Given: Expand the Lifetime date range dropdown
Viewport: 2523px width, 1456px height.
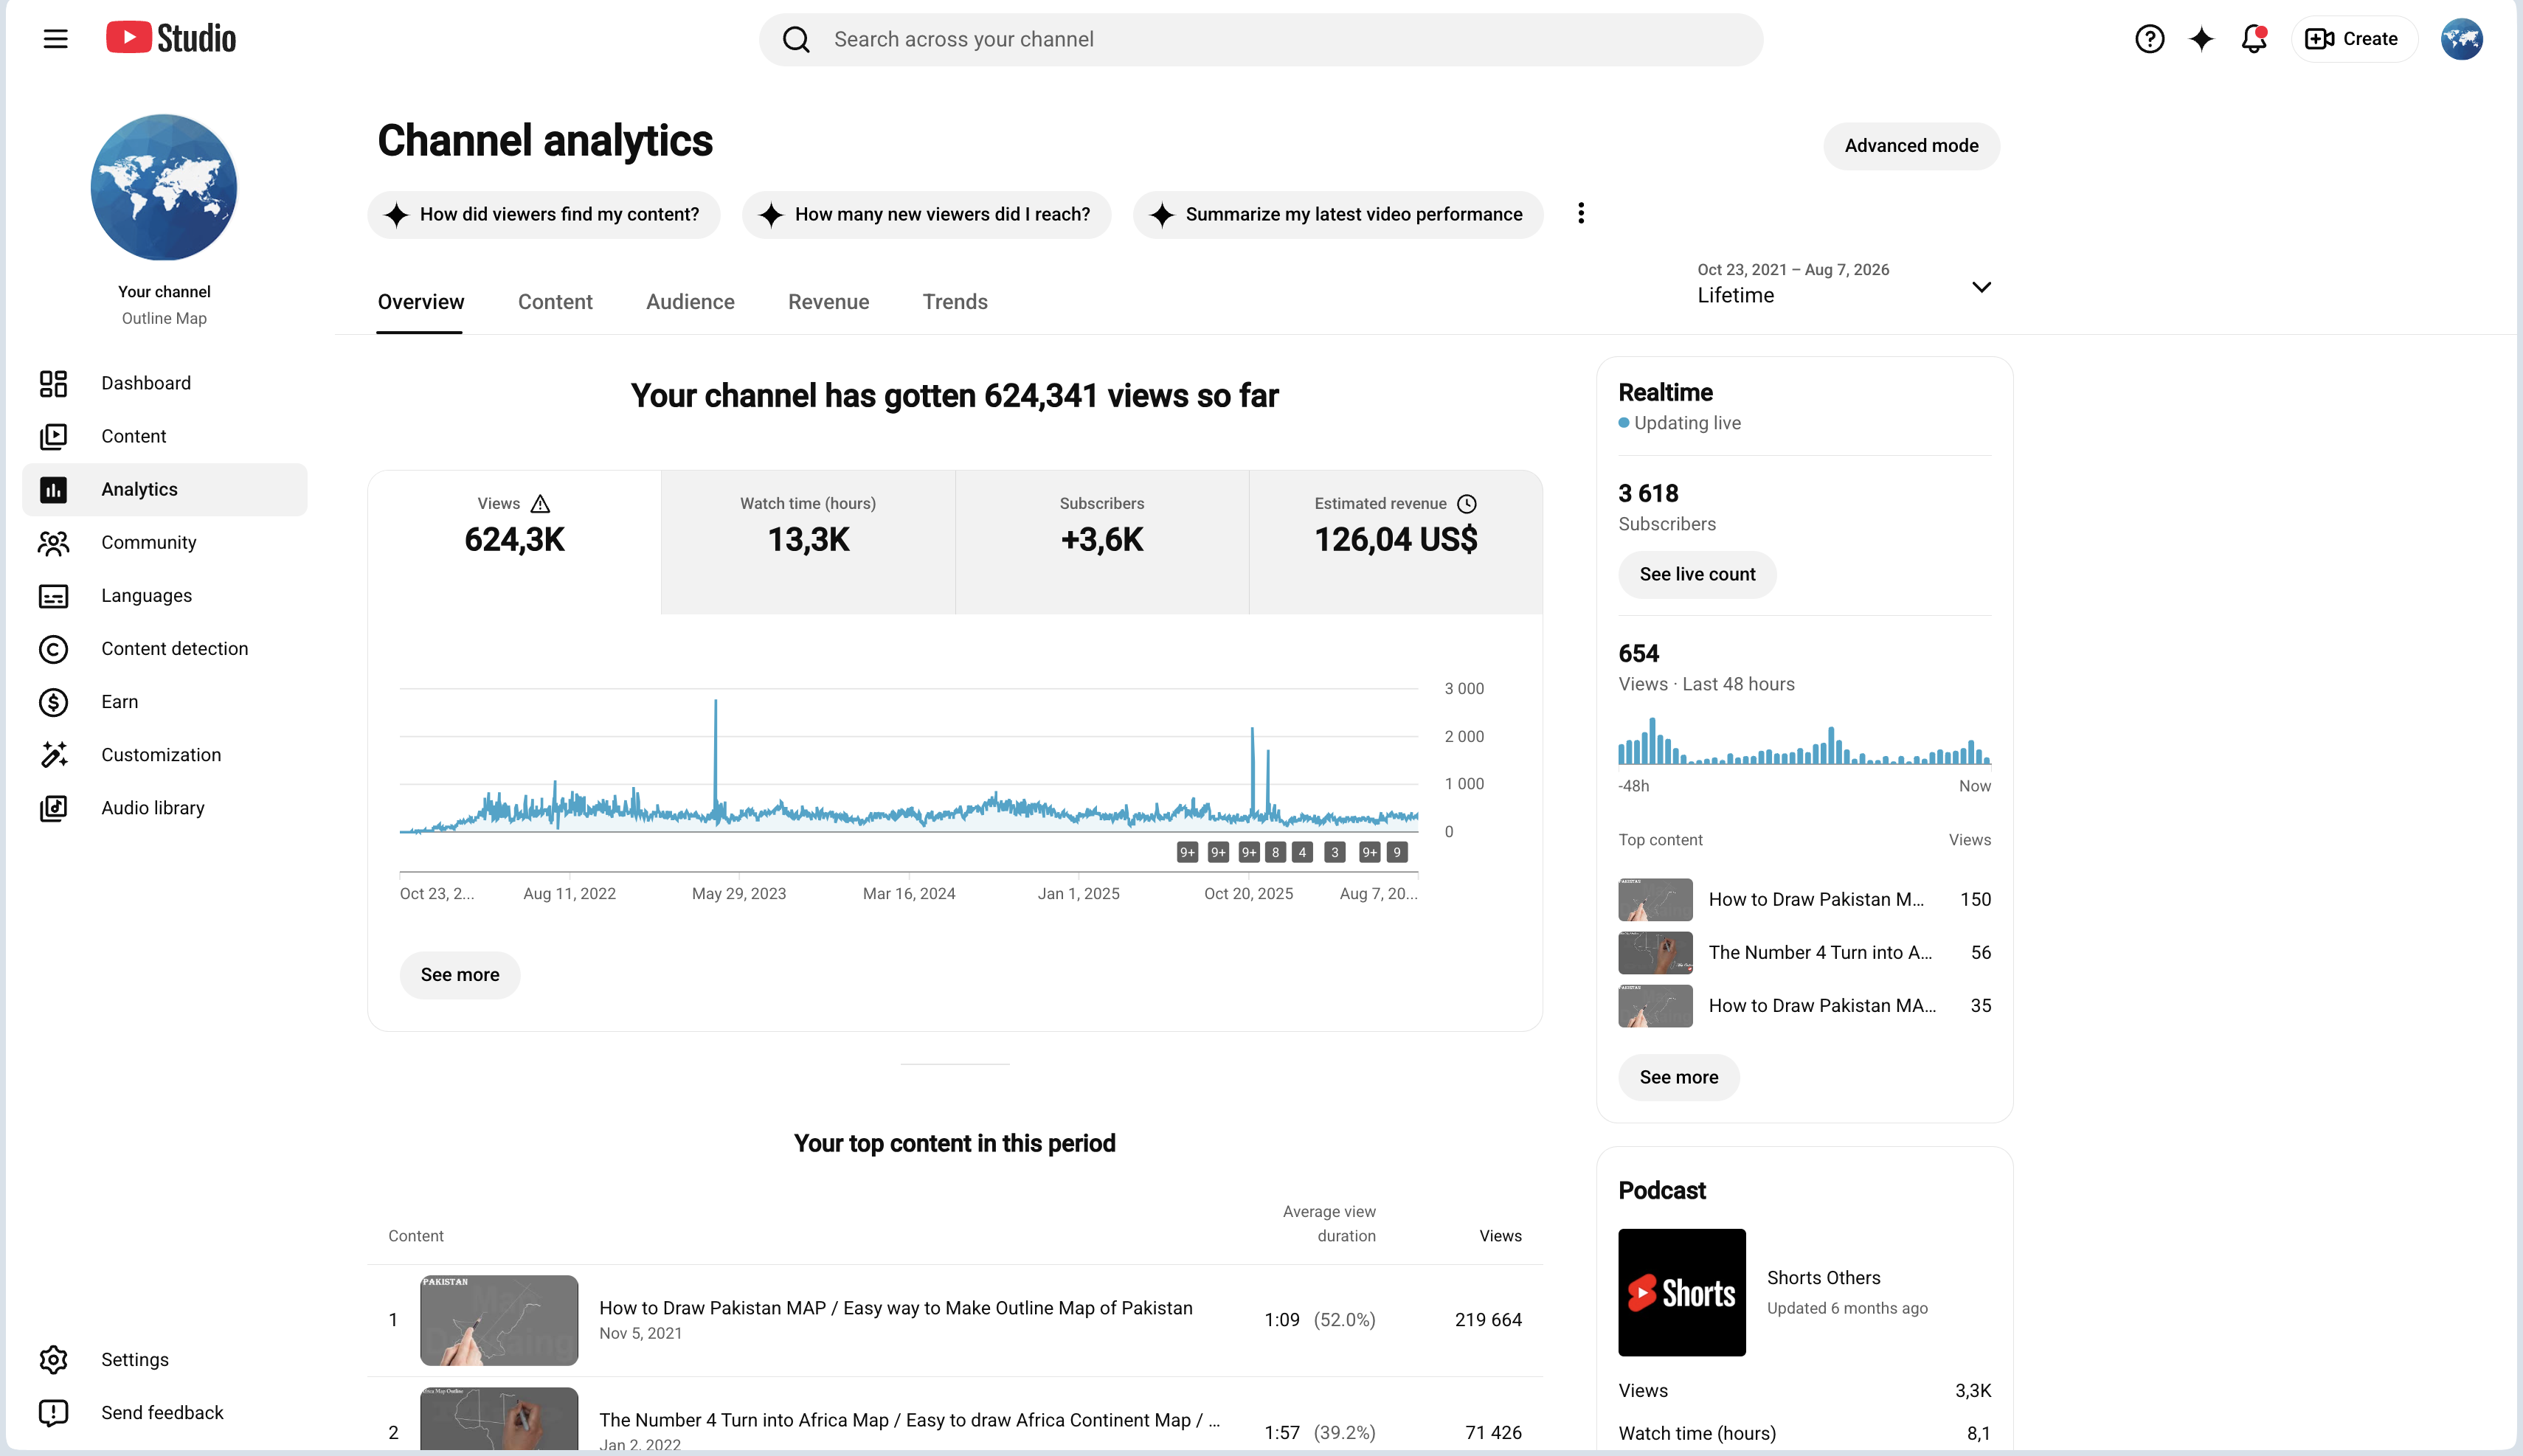Looking at the screenshot, I should pyautogui.click(x=1844, y=285).
